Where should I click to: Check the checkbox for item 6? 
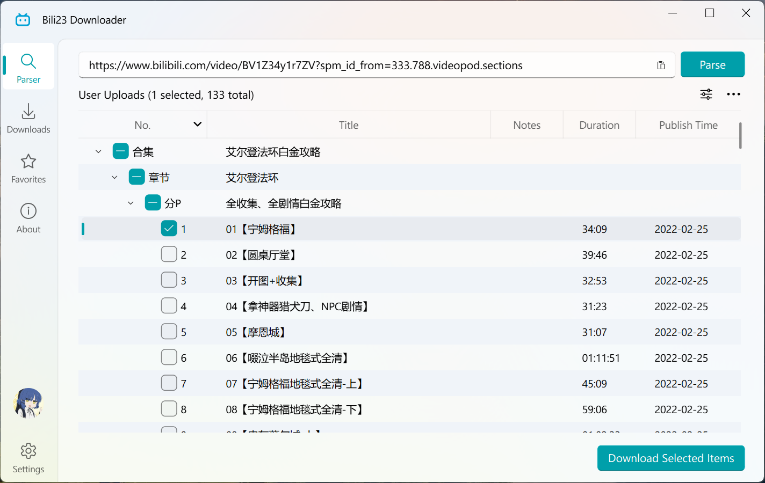169,357
